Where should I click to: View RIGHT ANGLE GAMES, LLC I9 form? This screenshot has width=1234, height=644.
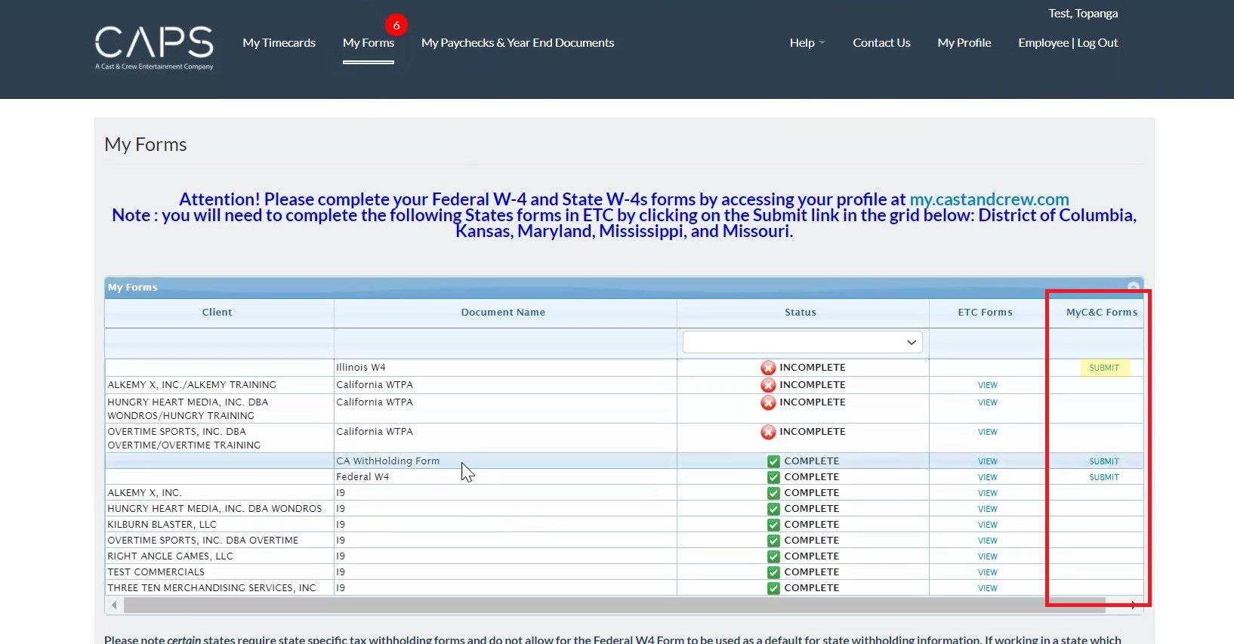(x=988, y=556)
